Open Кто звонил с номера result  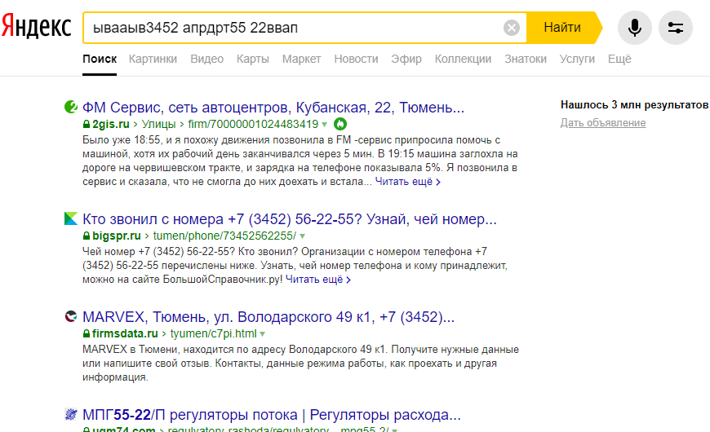click(290, 219)
